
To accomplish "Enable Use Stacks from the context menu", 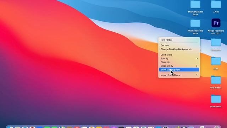I will 179,55.
